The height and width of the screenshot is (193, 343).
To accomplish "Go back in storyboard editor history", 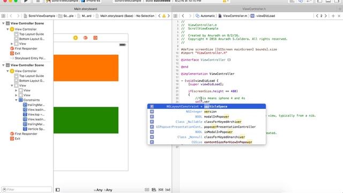I will tap(11, 16).
